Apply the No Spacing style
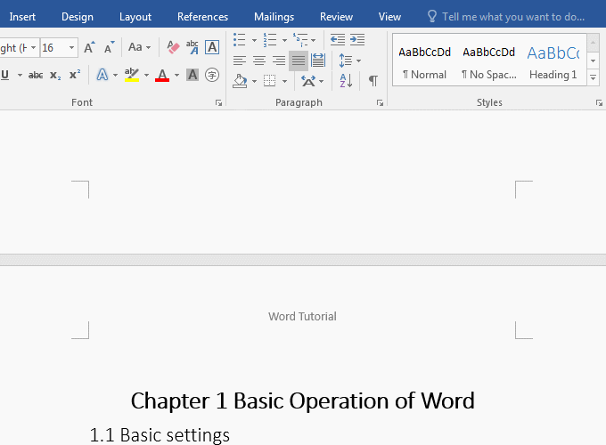Image resolution: width=606 pixels, height=445 pixels. coord(488,61)
